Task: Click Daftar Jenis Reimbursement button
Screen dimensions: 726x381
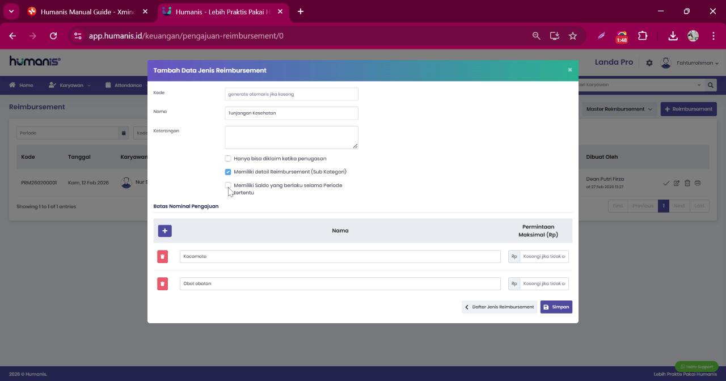Action: point(499,307)
